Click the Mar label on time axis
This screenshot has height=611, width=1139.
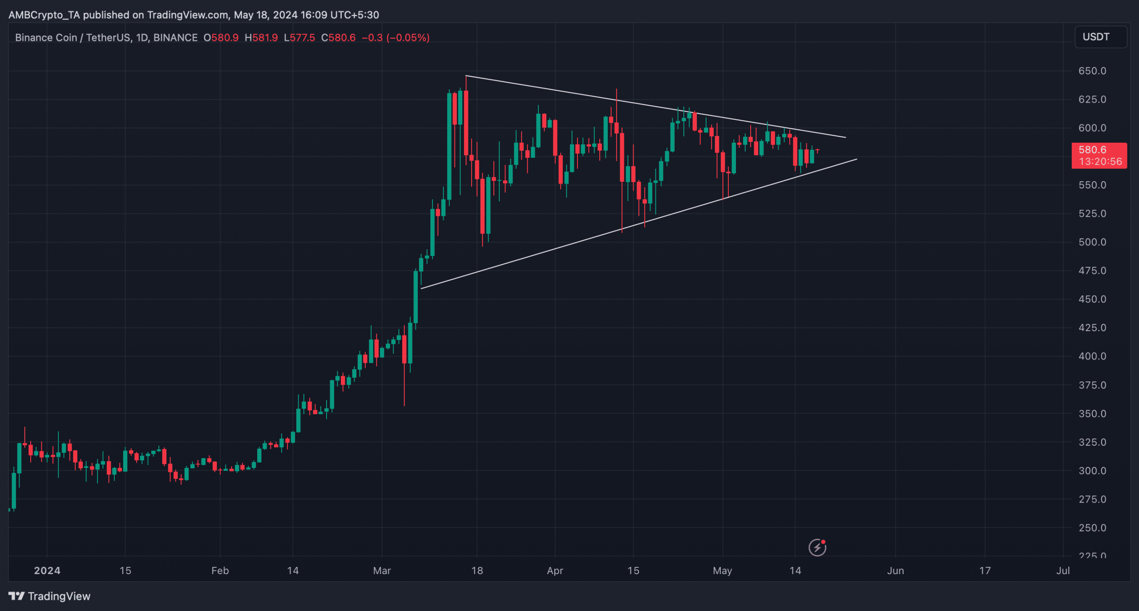coord(382,571)
